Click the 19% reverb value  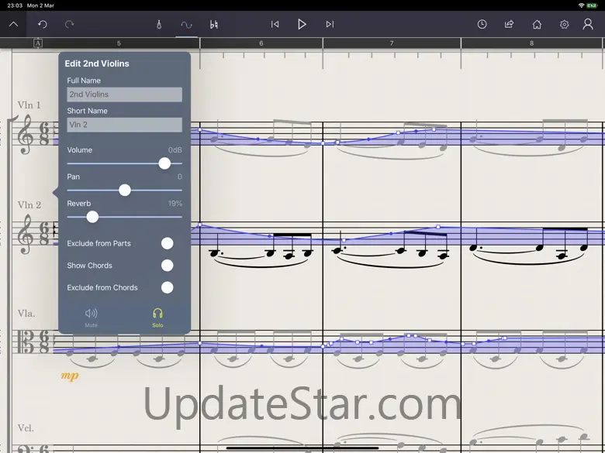tap(175, 204)
